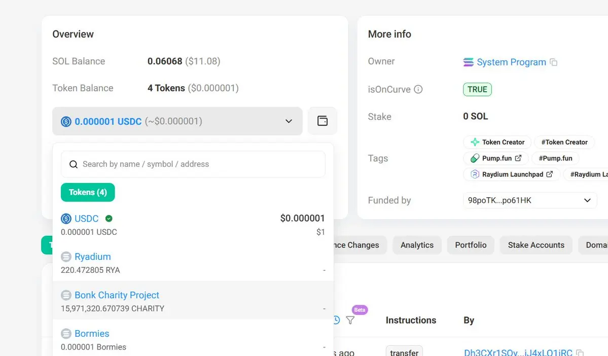Copy the Dh3CXr1SQv...jJ4xLQ1jRC address
Image resolution: width=608 pixels, height=356 pixels.
[580, 353]
